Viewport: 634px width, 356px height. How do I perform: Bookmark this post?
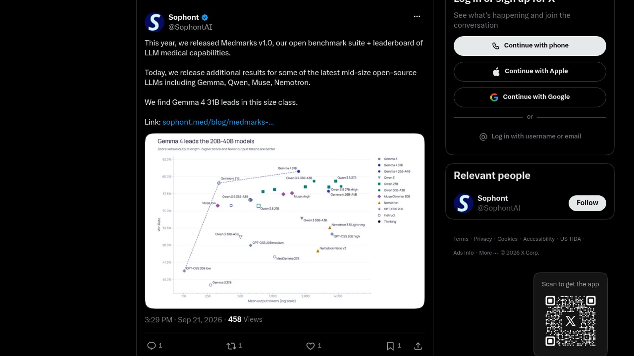point(390,345)
